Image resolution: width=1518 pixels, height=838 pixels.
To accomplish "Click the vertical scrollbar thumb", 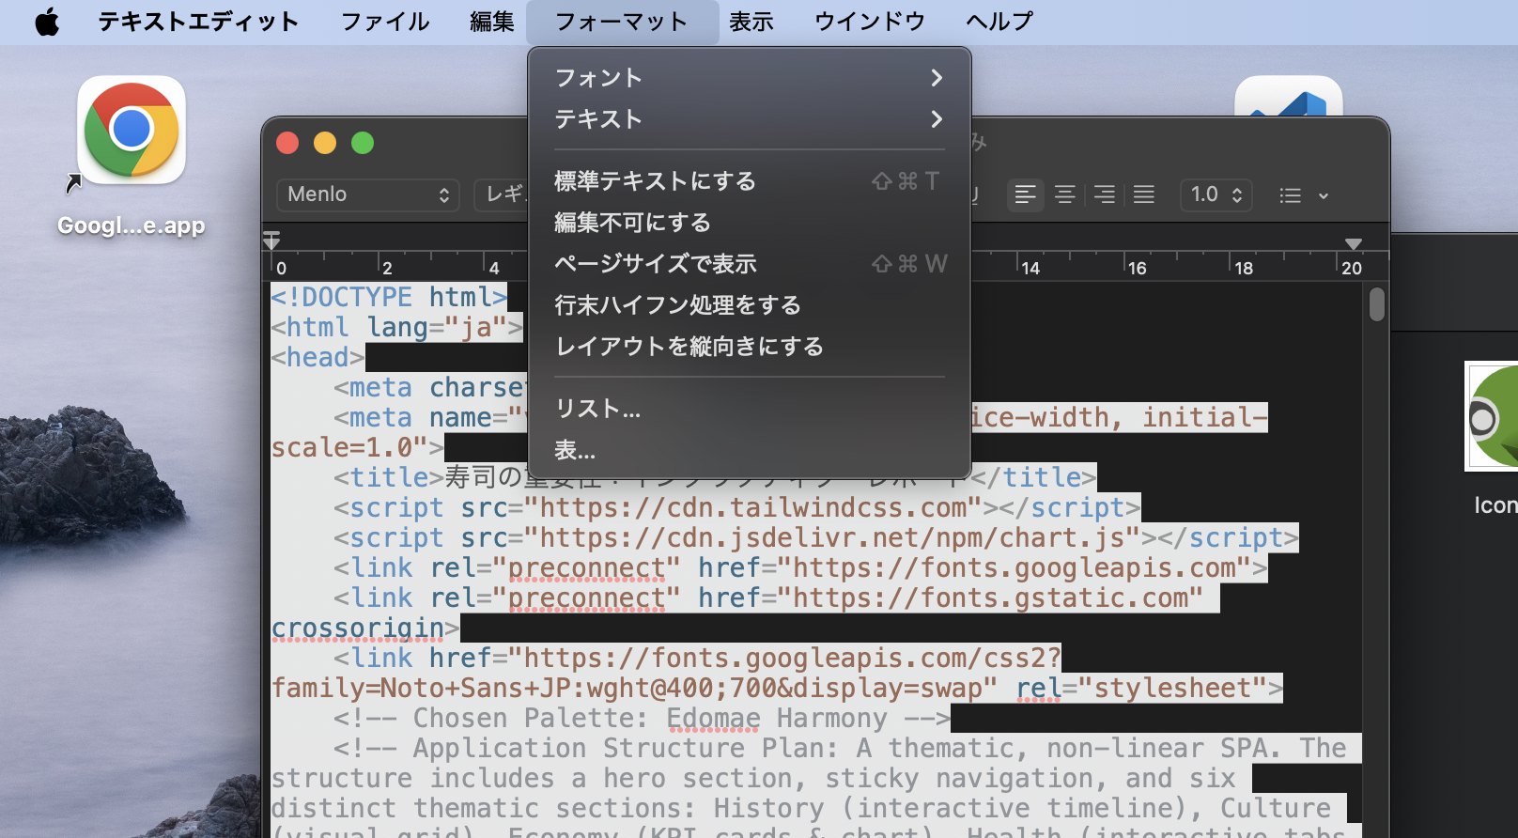I will (1377, 304).
